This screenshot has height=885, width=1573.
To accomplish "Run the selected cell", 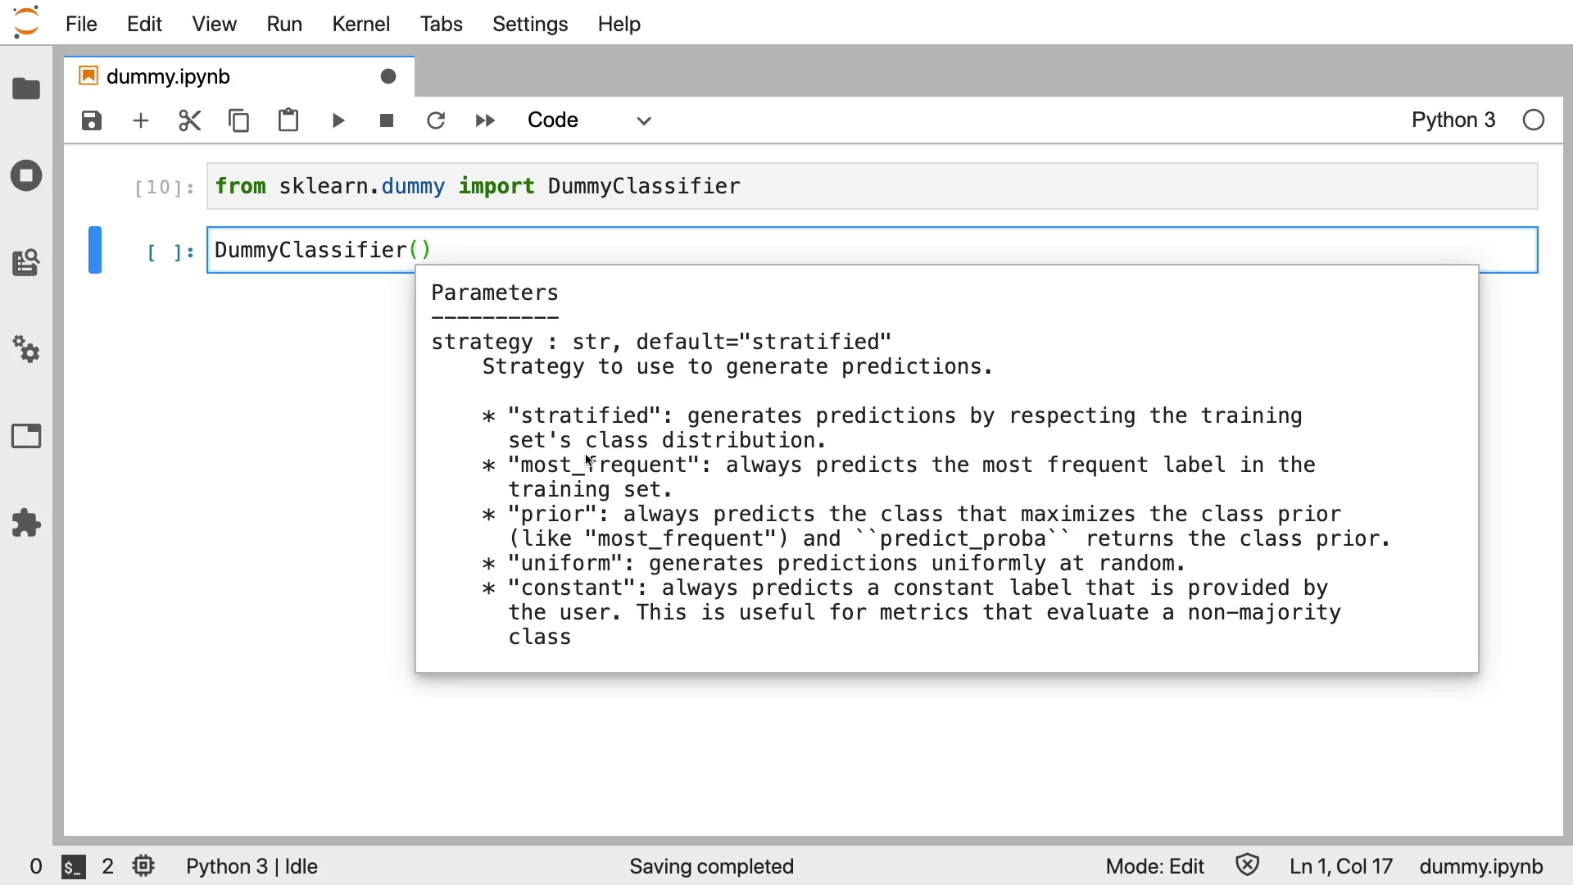I will [x=338, y=121].
